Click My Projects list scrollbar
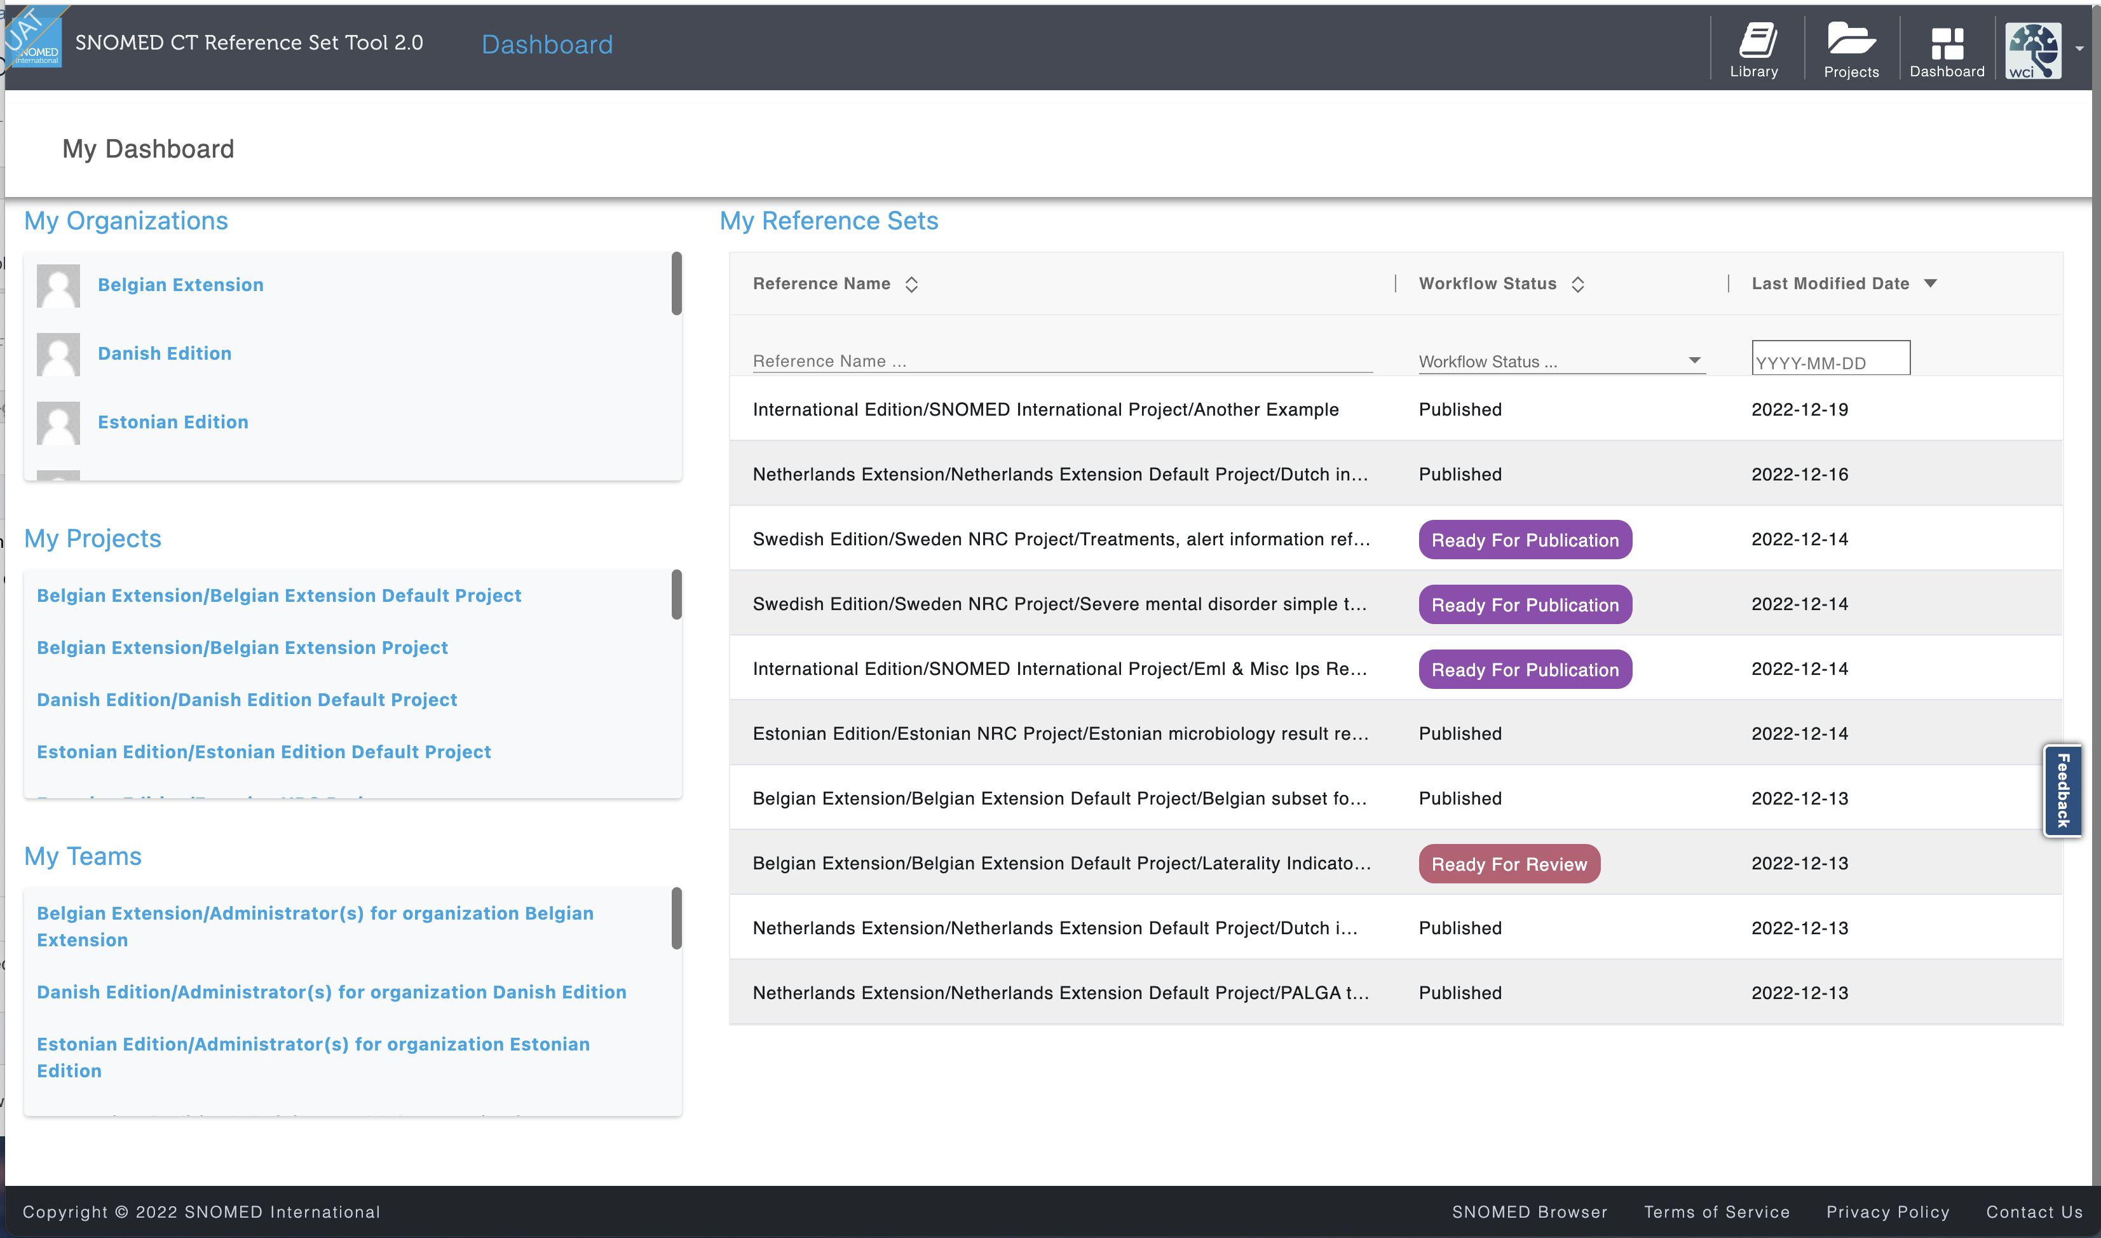This screenshot has height=1238, width=2101. pos(676,595)
